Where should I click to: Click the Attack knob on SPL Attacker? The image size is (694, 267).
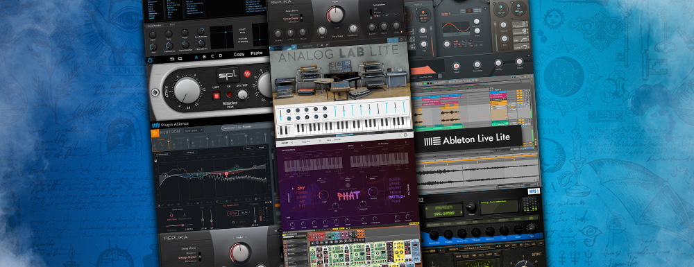click(x=187, y=91)
